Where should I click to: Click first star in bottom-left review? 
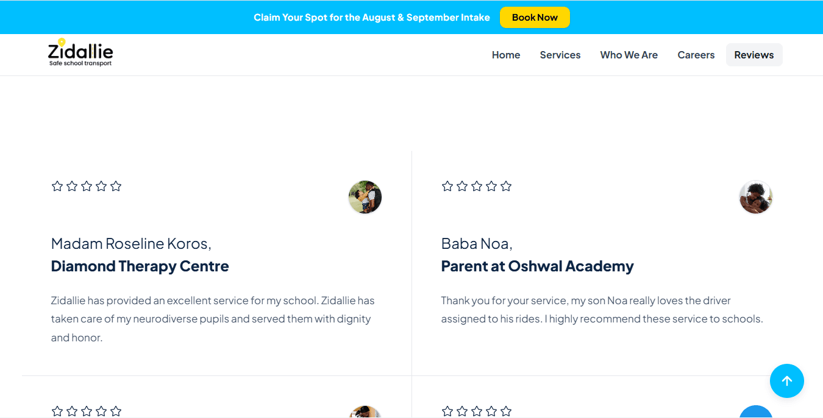tap(57, 411)
